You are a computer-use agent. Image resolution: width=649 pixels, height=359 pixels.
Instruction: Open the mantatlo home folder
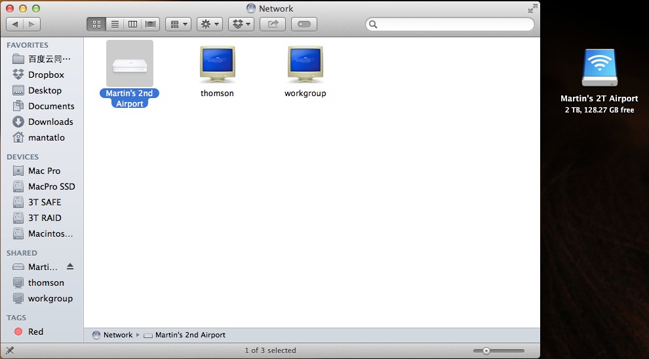[x=42, y=137]
